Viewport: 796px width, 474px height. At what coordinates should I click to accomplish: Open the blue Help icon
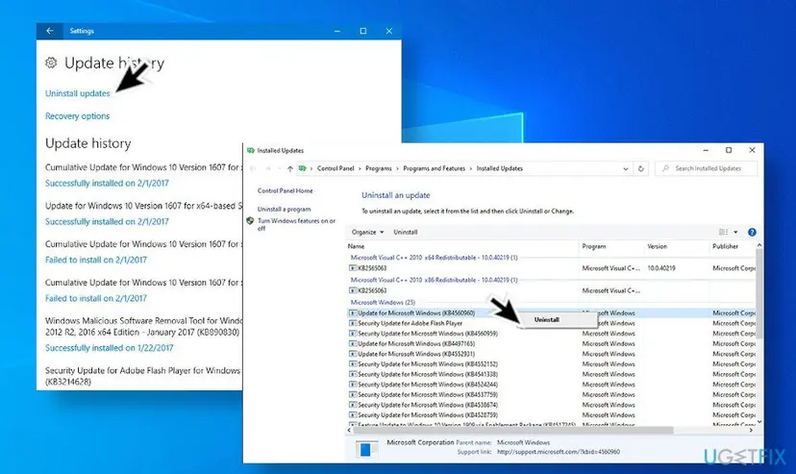tap(752, 232)
